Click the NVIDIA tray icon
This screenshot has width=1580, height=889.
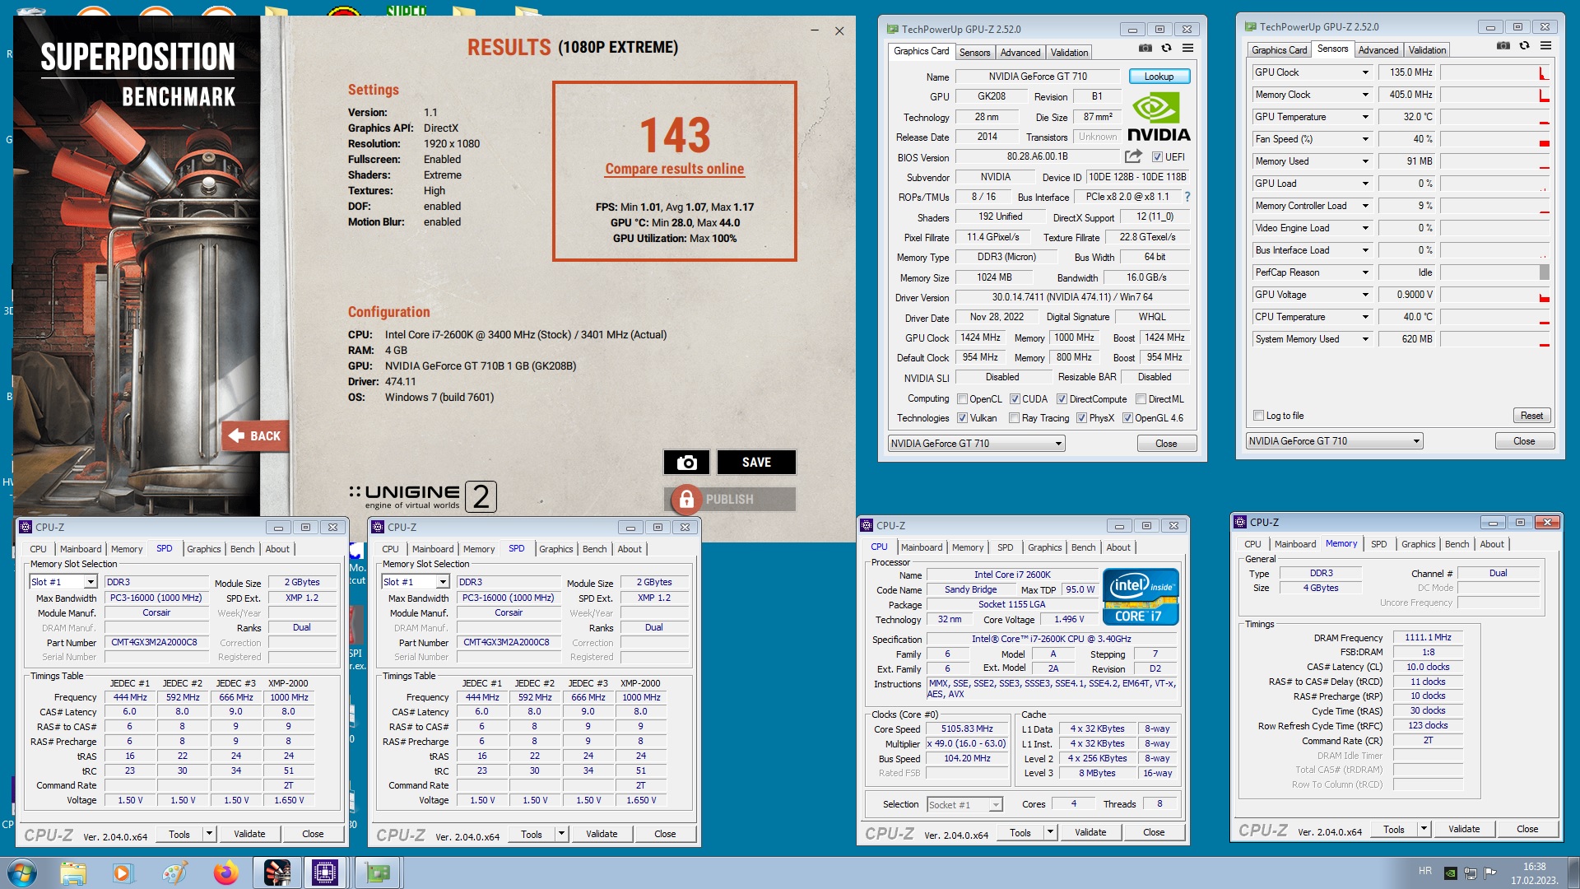pos(1451,873)
